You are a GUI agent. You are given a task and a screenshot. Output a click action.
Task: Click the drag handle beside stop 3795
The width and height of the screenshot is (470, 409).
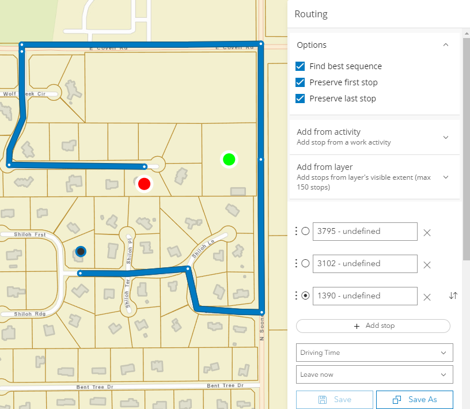(x=297, y=231)
